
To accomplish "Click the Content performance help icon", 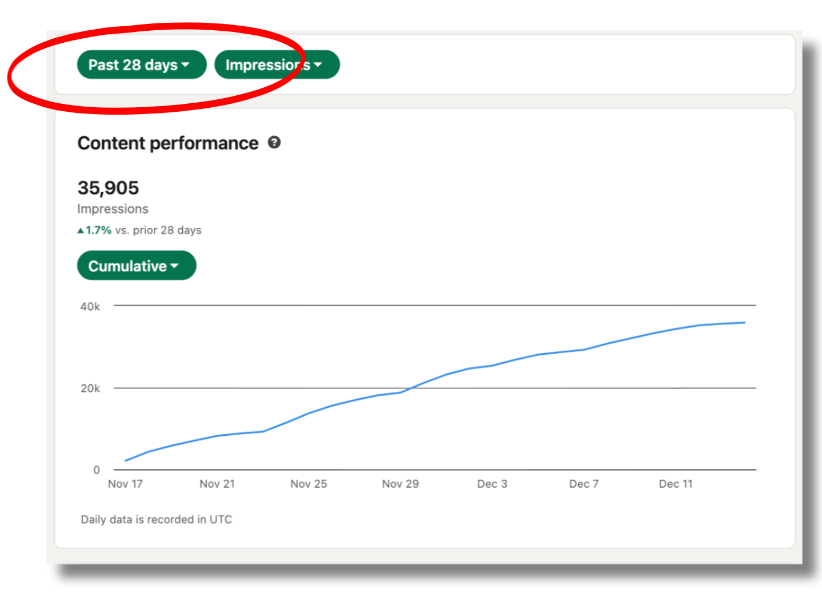I will click(x=274, y=143).
